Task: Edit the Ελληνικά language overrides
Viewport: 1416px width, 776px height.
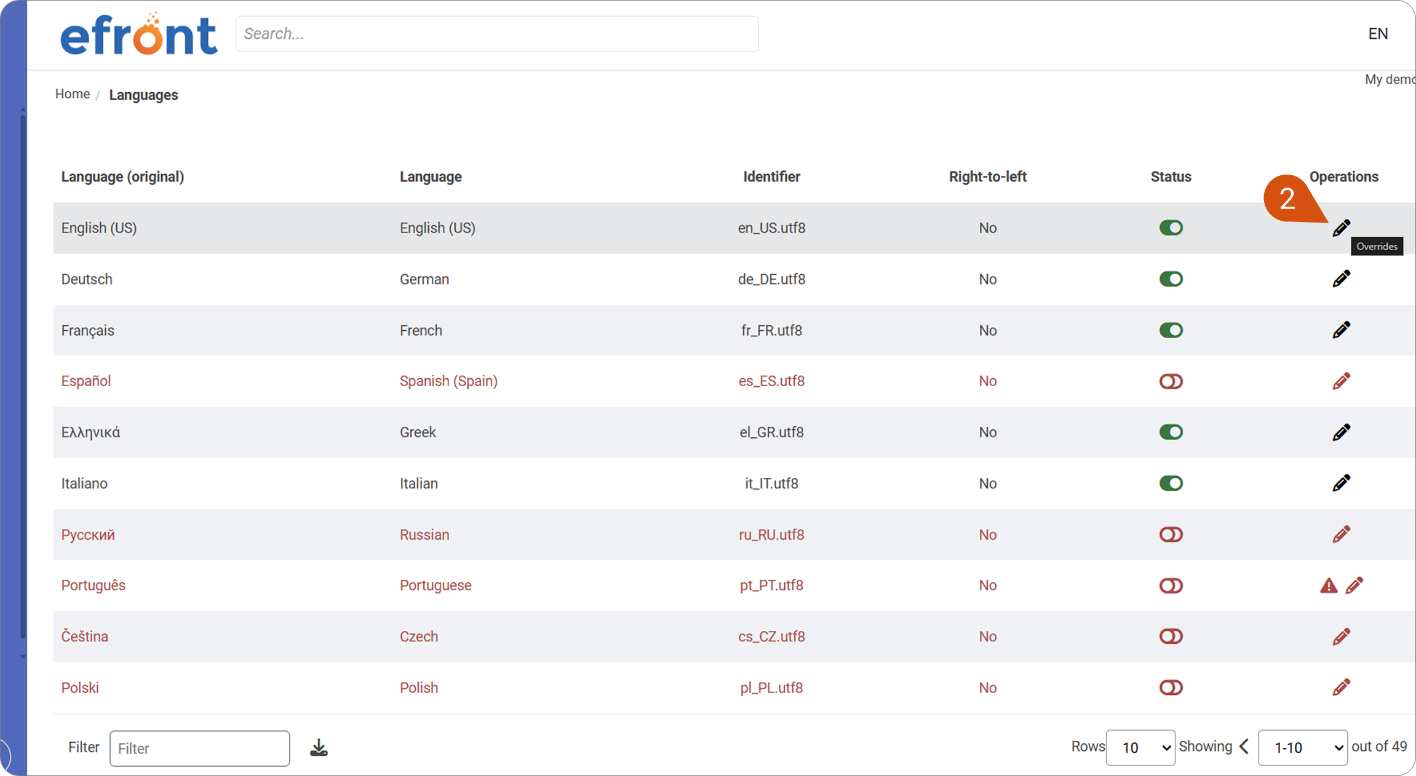Action: pos(1341,432)
